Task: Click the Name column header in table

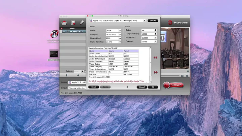Action: point(98,51)
